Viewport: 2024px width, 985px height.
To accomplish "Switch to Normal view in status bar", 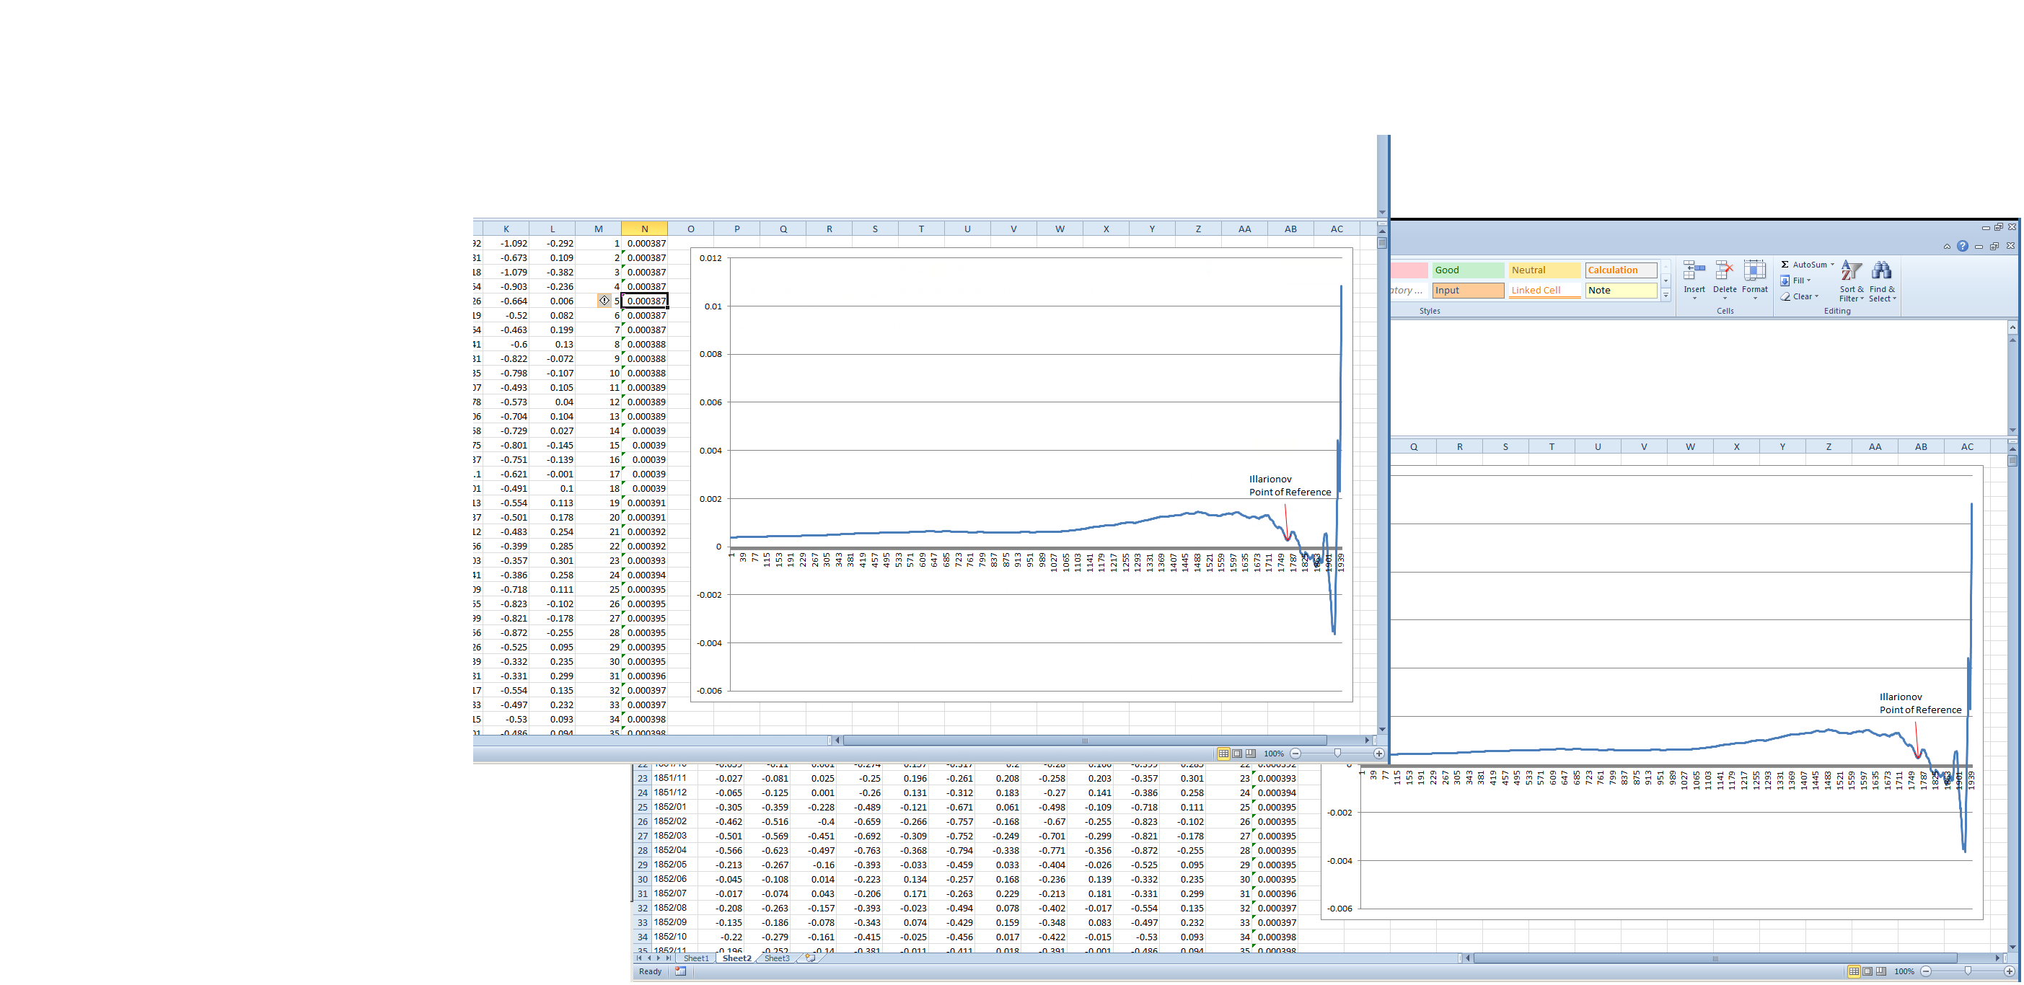I will [x=1854, y=971].
